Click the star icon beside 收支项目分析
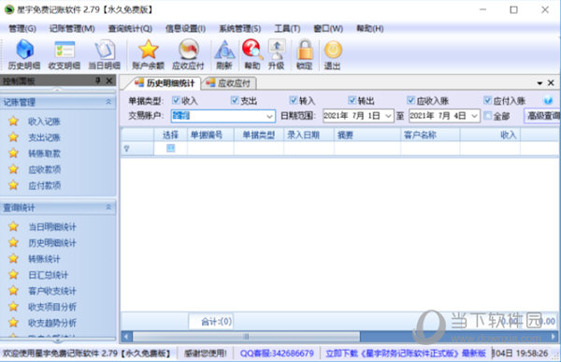Screen dimensions: 561x362 [14, 307]
